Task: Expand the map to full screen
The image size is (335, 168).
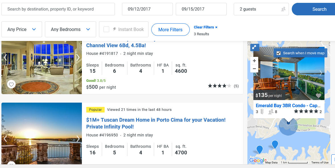Action: coord(255,47)
